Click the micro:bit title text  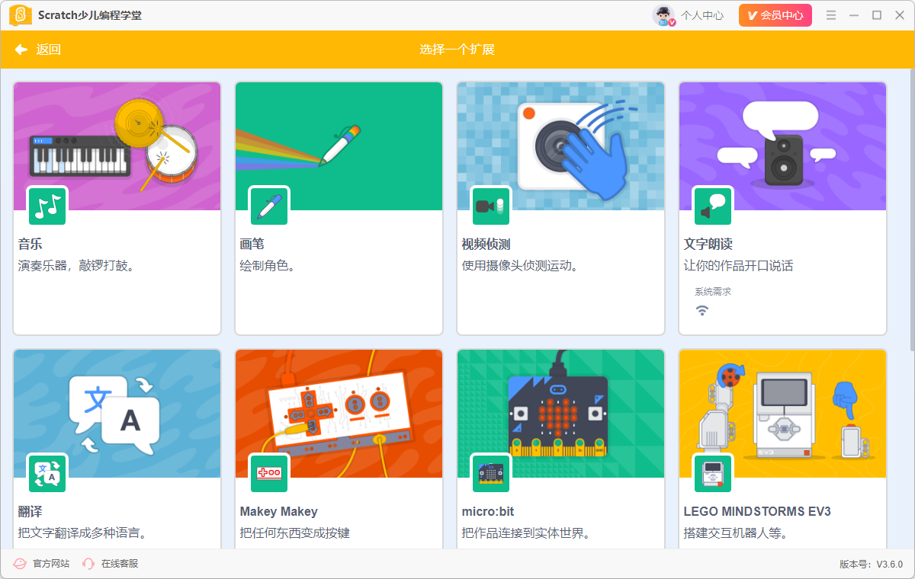(488, 512)
